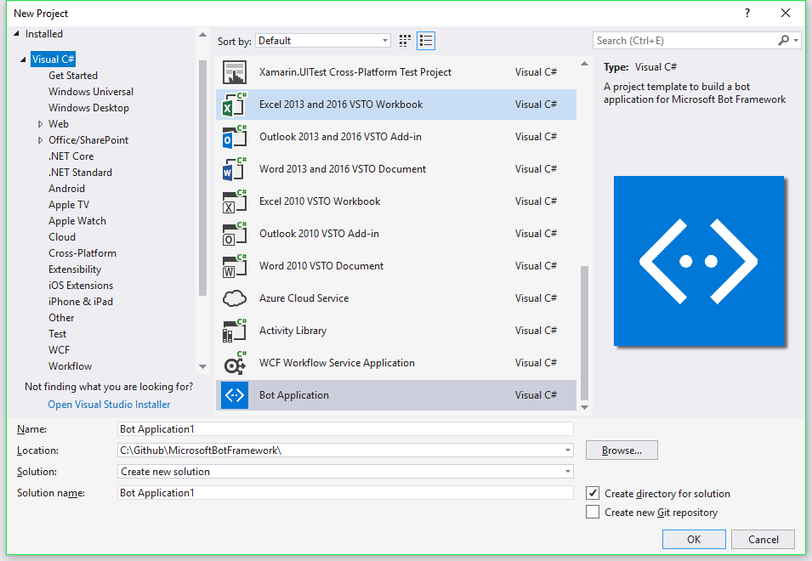
Task: Switch to medium icons list view
Action: coord(426,41)
